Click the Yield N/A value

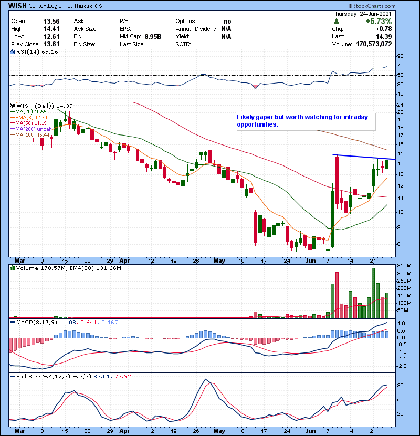coord(226,36)
